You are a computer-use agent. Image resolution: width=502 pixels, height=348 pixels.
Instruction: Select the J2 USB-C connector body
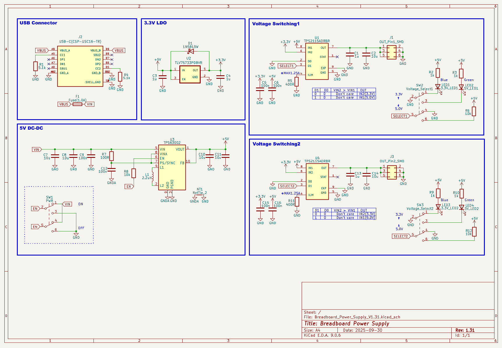click(80, 66)
